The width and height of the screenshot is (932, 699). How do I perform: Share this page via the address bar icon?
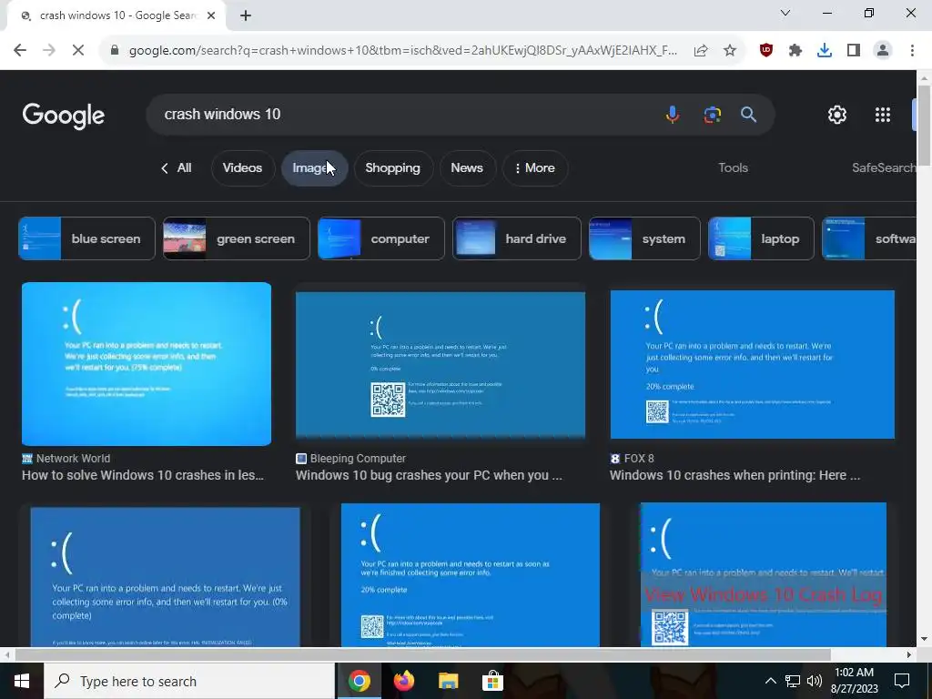pos(701,51)
